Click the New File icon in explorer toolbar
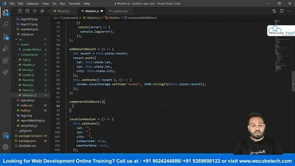 20,11
